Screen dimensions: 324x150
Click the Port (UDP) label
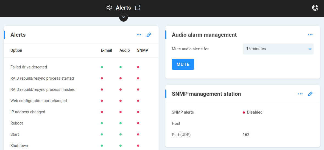pyautogui.click(x=181, y=135)
